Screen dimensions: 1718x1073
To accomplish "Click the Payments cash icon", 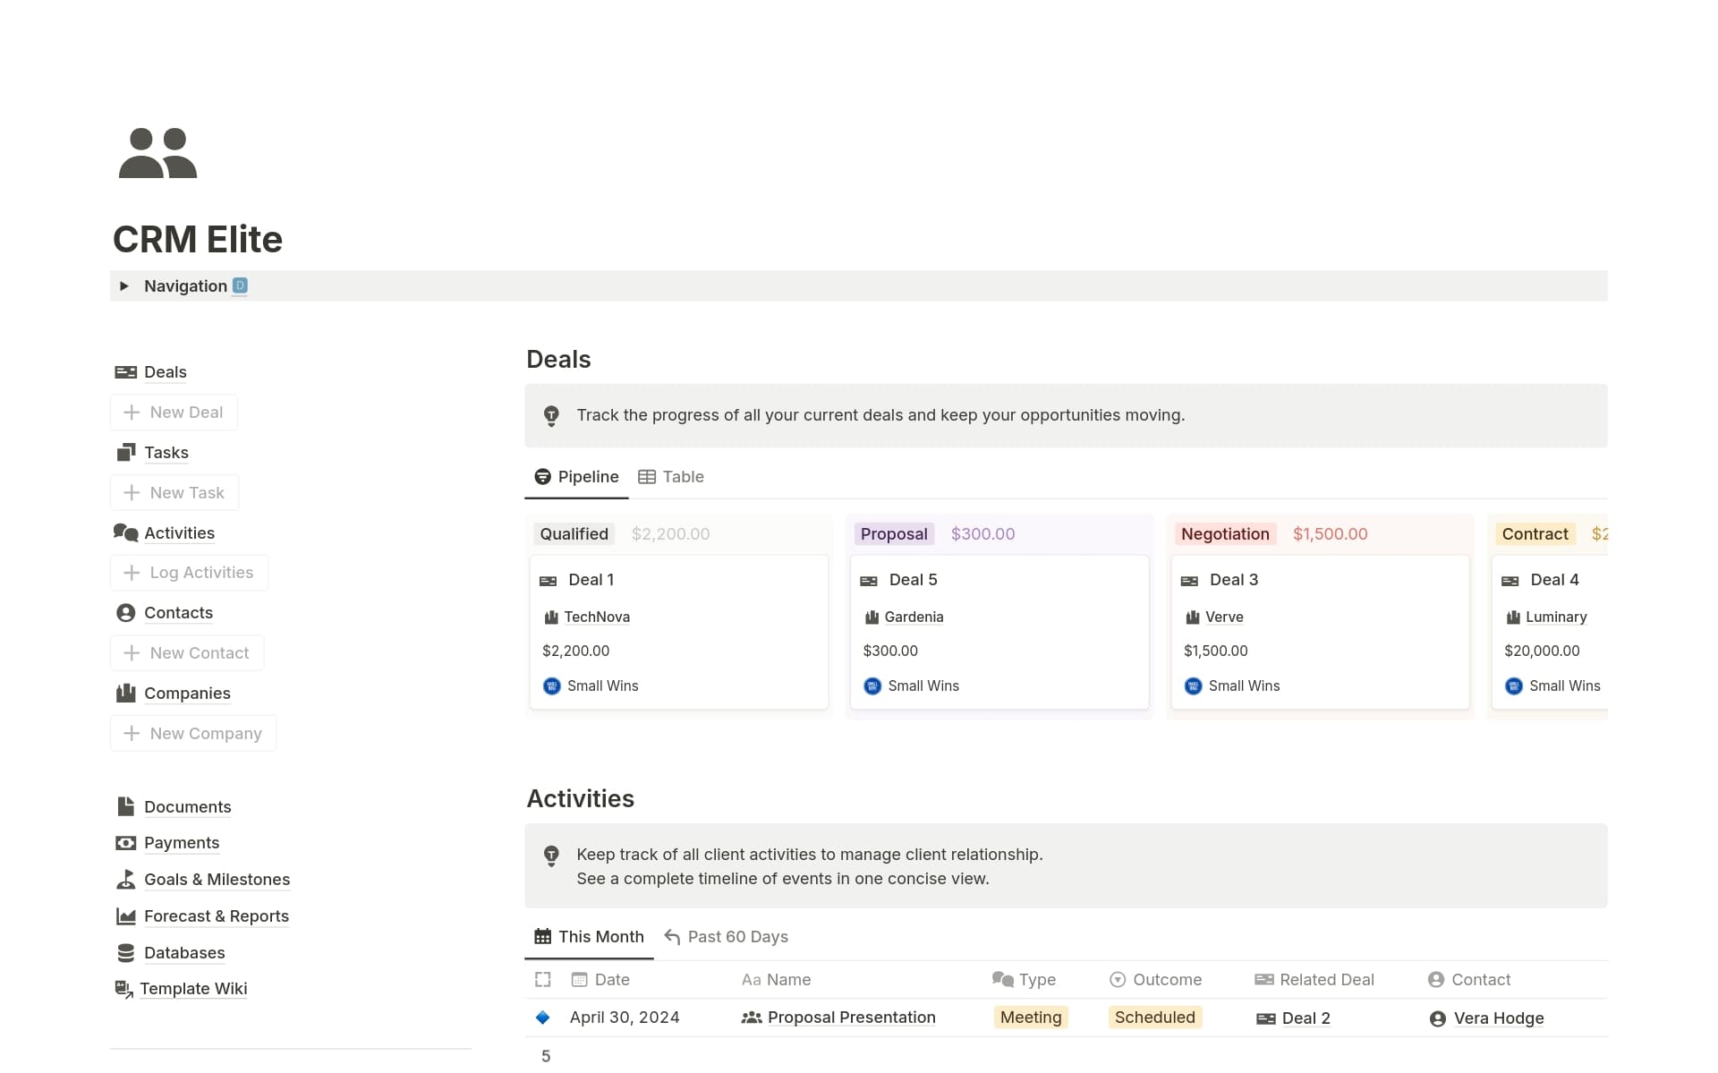I will tap(125, 843).
